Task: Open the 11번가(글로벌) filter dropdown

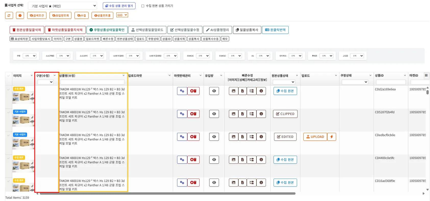Action: pyautogui.click(x=170, y=56)
